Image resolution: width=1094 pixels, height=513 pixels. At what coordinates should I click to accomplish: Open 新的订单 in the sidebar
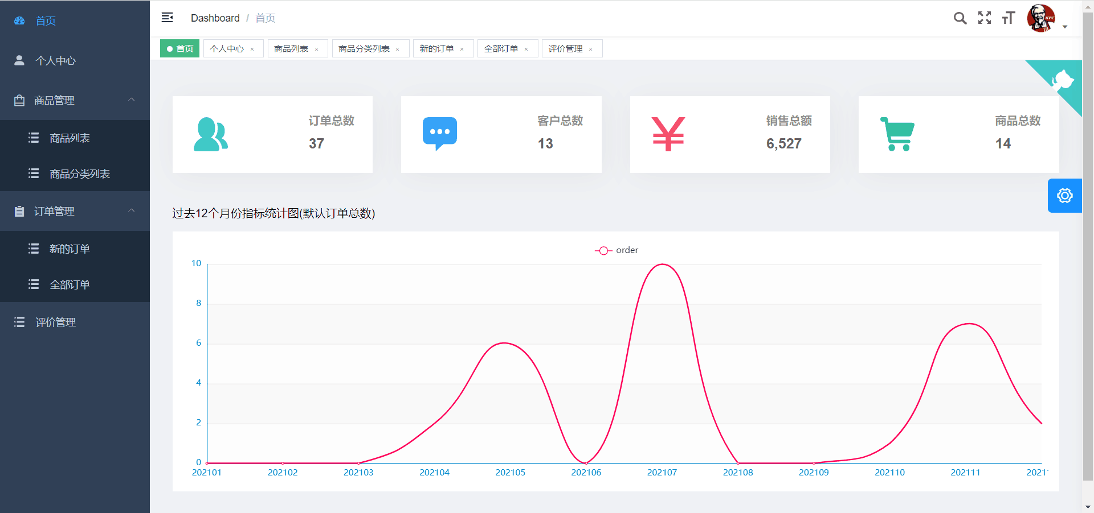(75, 249)
